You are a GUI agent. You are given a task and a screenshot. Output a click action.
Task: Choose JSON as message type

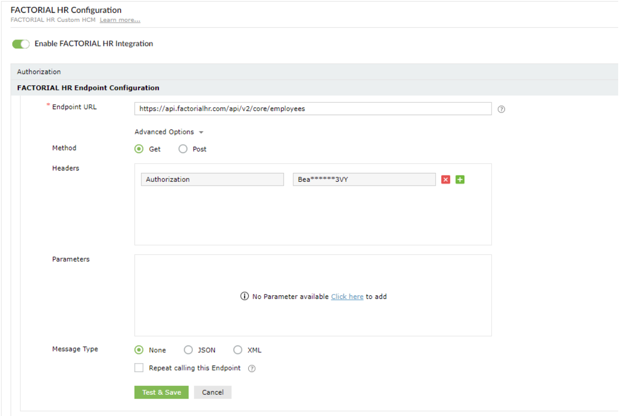[x=188, y=350]
